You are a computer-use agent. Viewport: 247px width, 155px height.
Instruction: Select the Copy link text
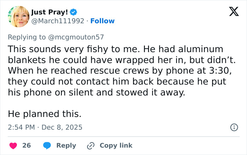pos(116,145)
